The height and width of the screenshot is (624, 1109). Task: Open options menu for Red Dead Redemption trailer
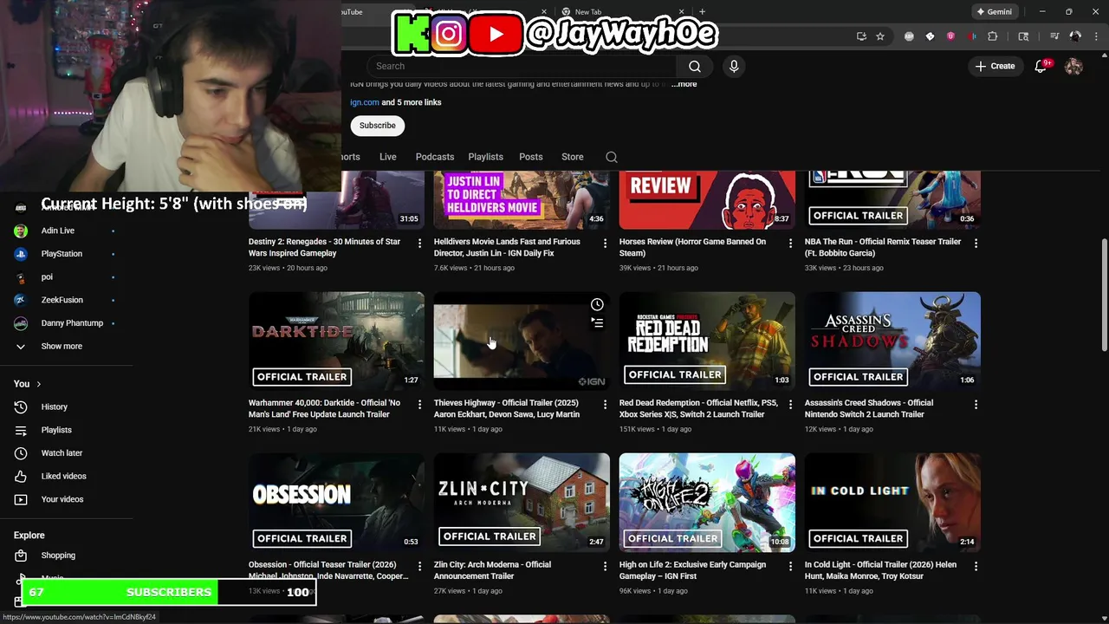[x=790, y=405]
